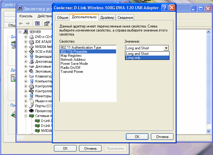Expand the Звуковые devices node
213x155 pixels.
tap(26, 71)
